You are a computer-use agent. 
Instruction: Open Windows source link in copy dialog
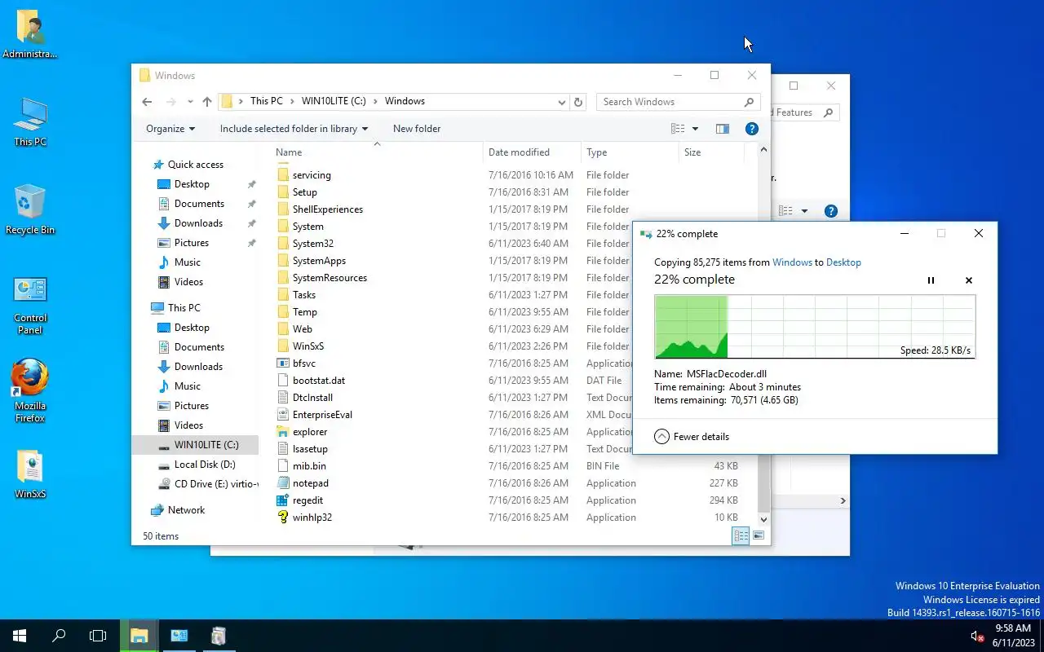[792, 262]
